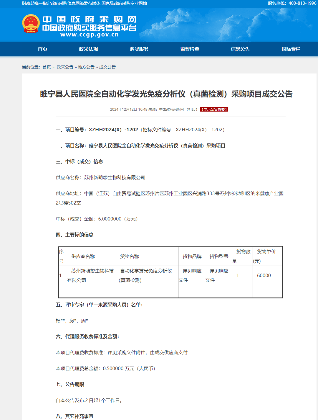Click the 首页 breadcrumb link

pyautogui.click(x=47, y=67)
